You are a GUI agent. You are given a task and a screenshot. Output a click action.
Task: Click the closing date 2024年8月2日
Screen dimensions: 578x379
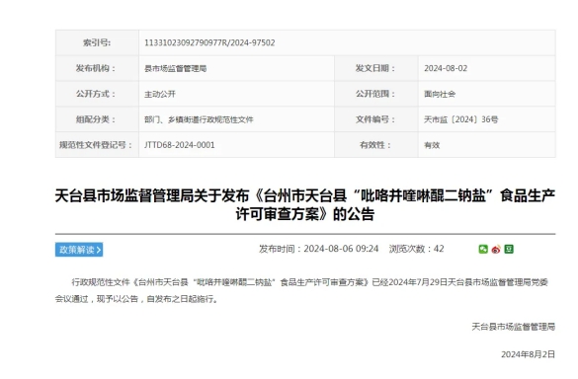coord(528,354)
